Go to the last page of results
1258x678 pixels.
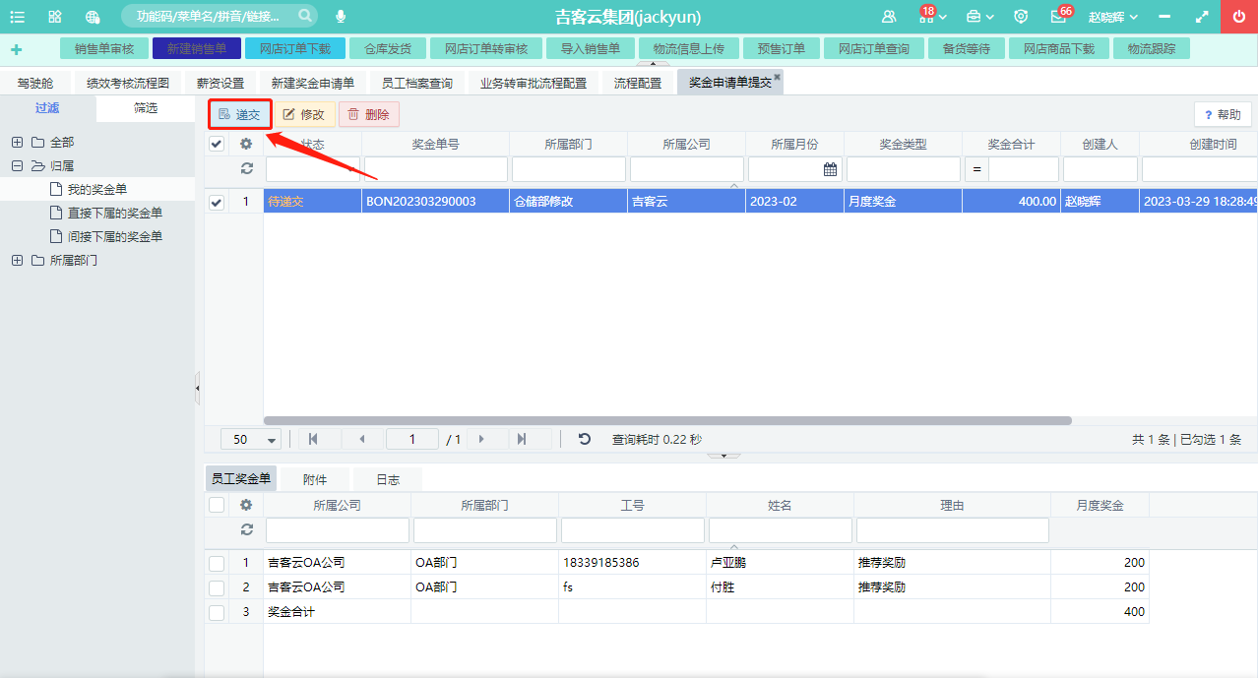[x=522, y=439]
